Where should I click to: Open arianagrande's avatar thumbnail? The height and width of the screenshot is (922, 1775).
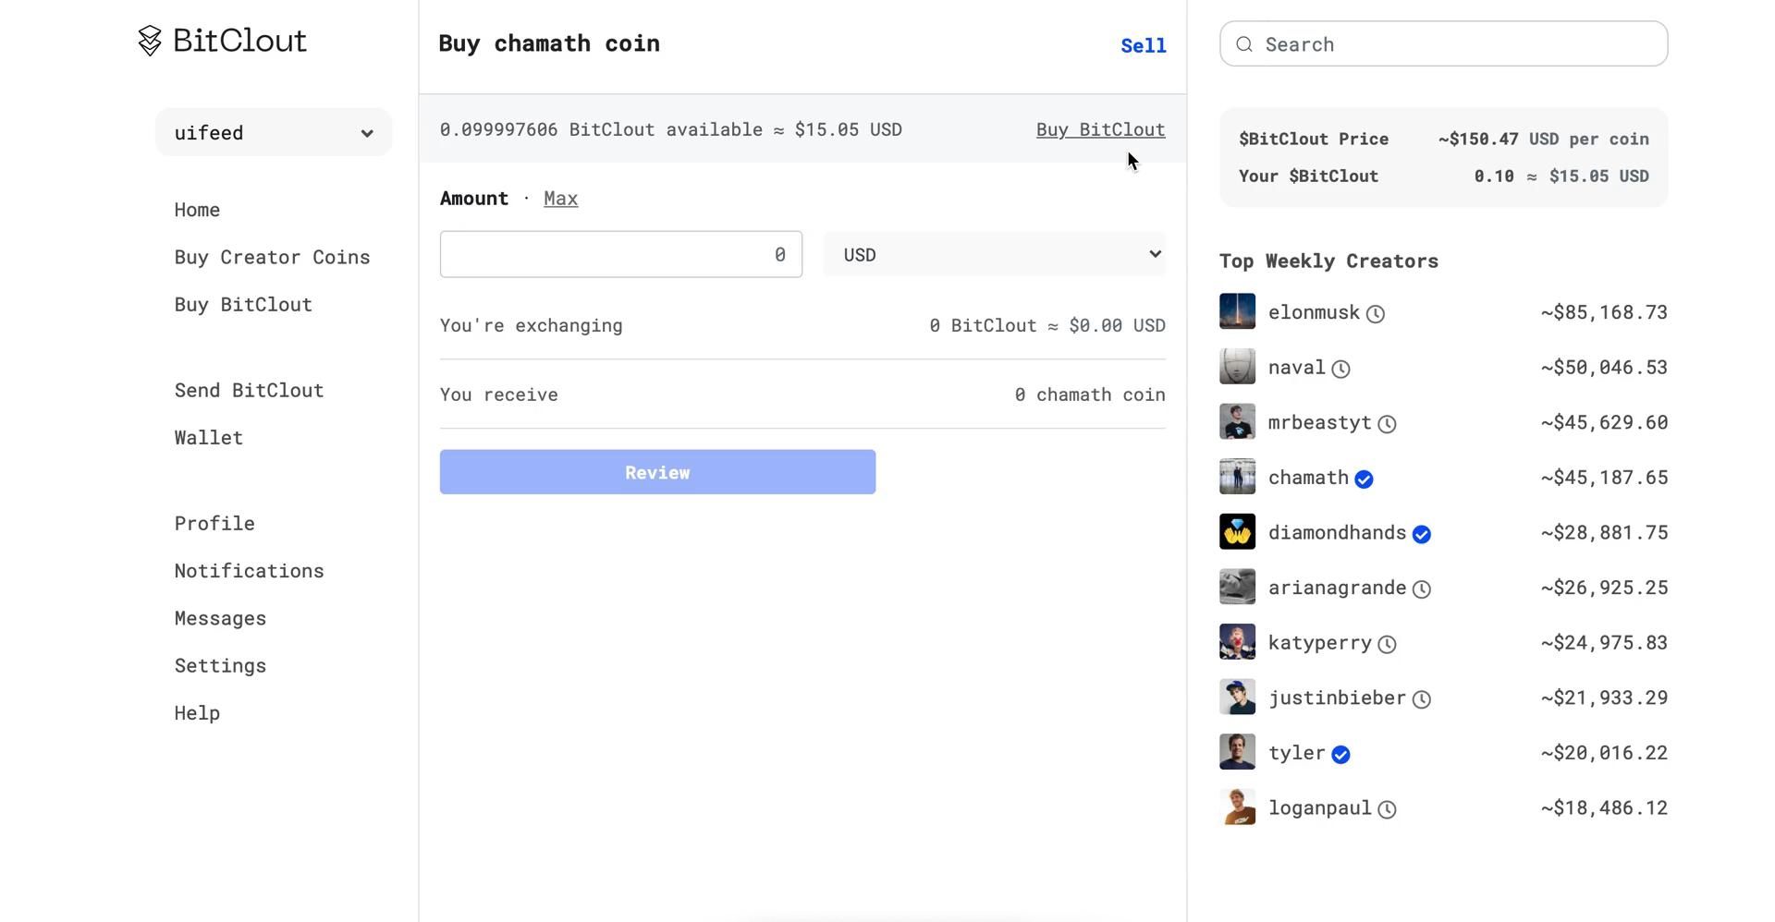[1237, 587]
